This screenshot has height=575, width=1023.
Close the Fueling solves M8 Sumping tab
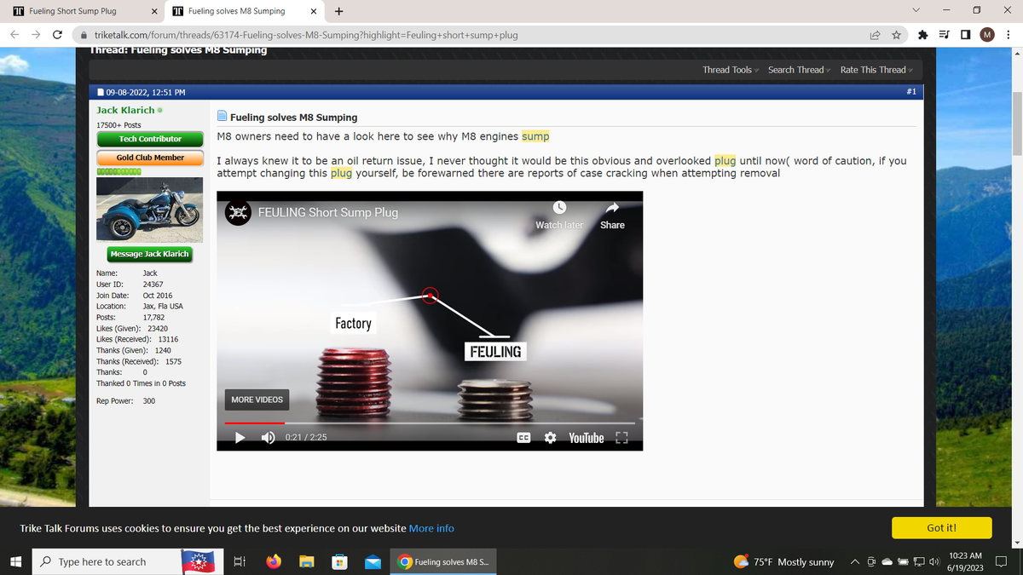coord(314,11)
